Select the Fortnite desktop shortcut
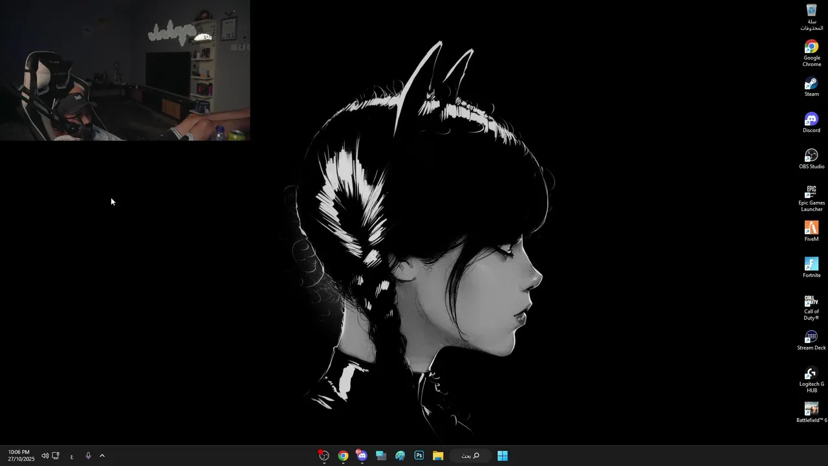Viewport: 828px width, 466px height. (x=812, y=268)
